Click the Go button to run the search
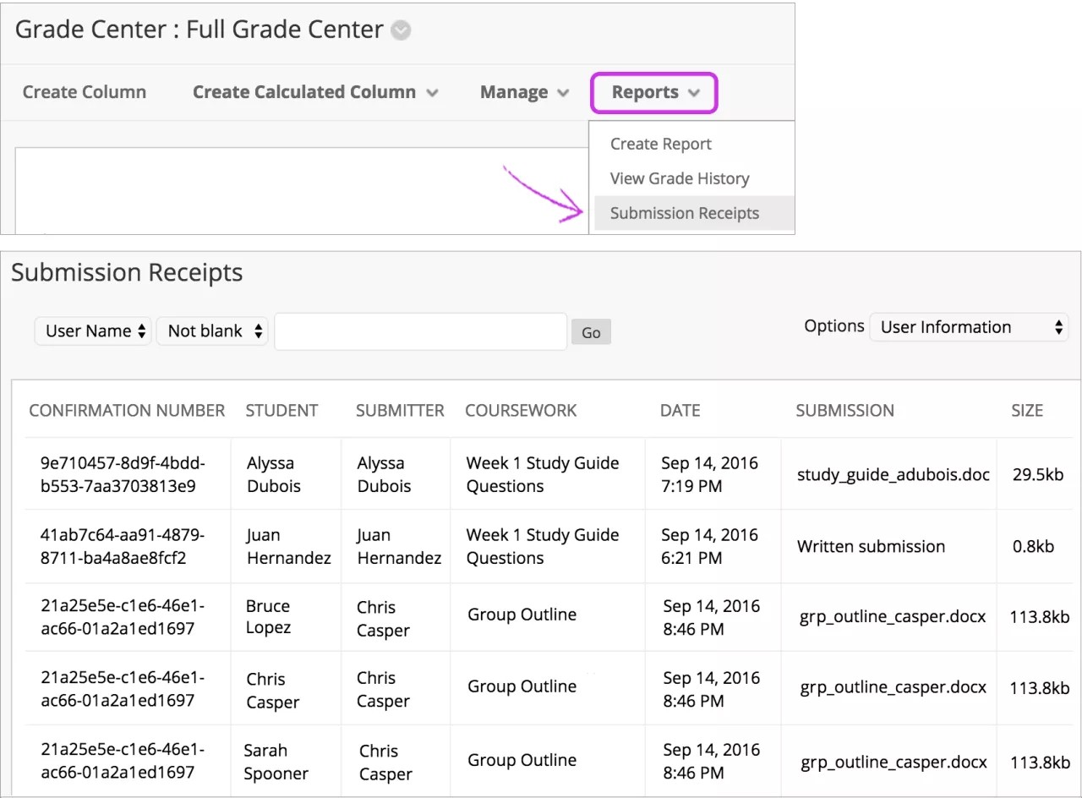Image resolution: width=1082 pixels, height=798 pixels. [590, 331]
